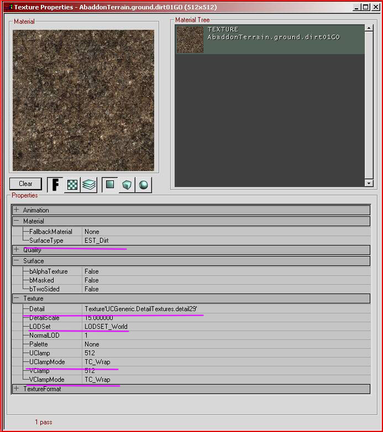Viewport: 383px width, 432px height.
Task: Toggle the checkerboard background icon
Action: coord(72,185)
